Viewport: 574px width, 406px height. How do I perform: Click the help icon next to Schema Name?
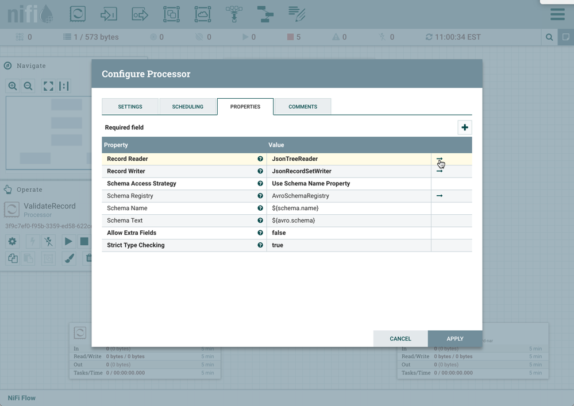click(x=260, y=208)
